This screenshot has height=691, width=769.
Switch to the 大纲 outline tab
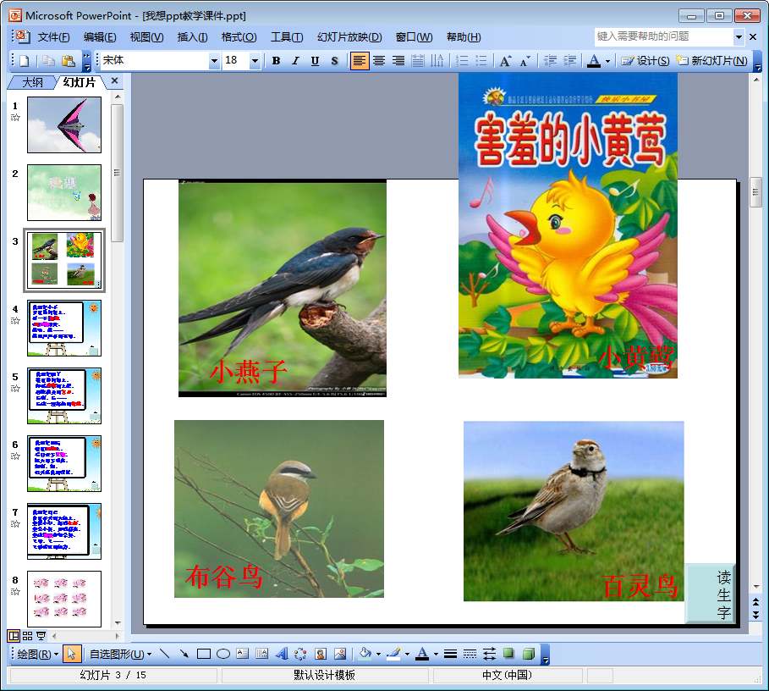pyautogui.click(x=32, y=82)
